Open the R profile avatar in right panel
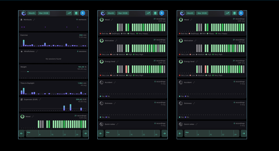This screenshot has width=279, height=151. coord(241,13)
